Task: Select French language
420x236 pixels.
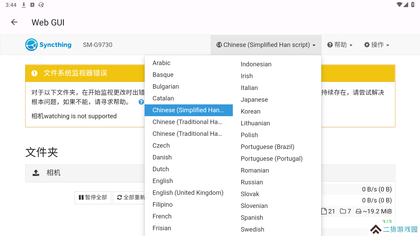Action: point(188,216)
